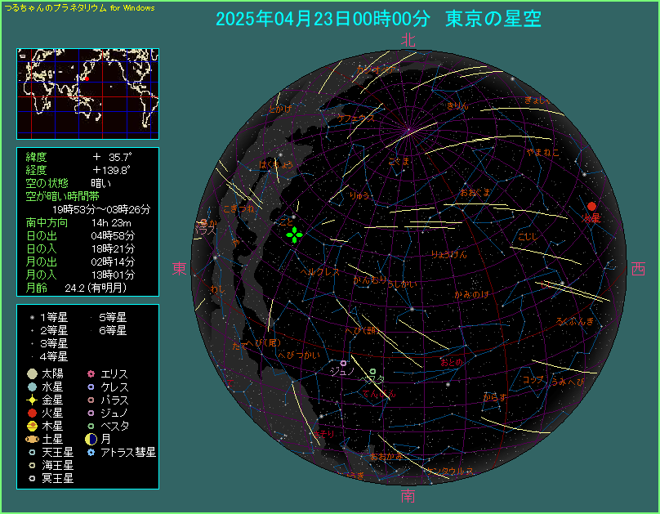Screen dimensions: 660x514
Task: Click the 1等星 magnitude legend entry
Action: tap(54, 317)
